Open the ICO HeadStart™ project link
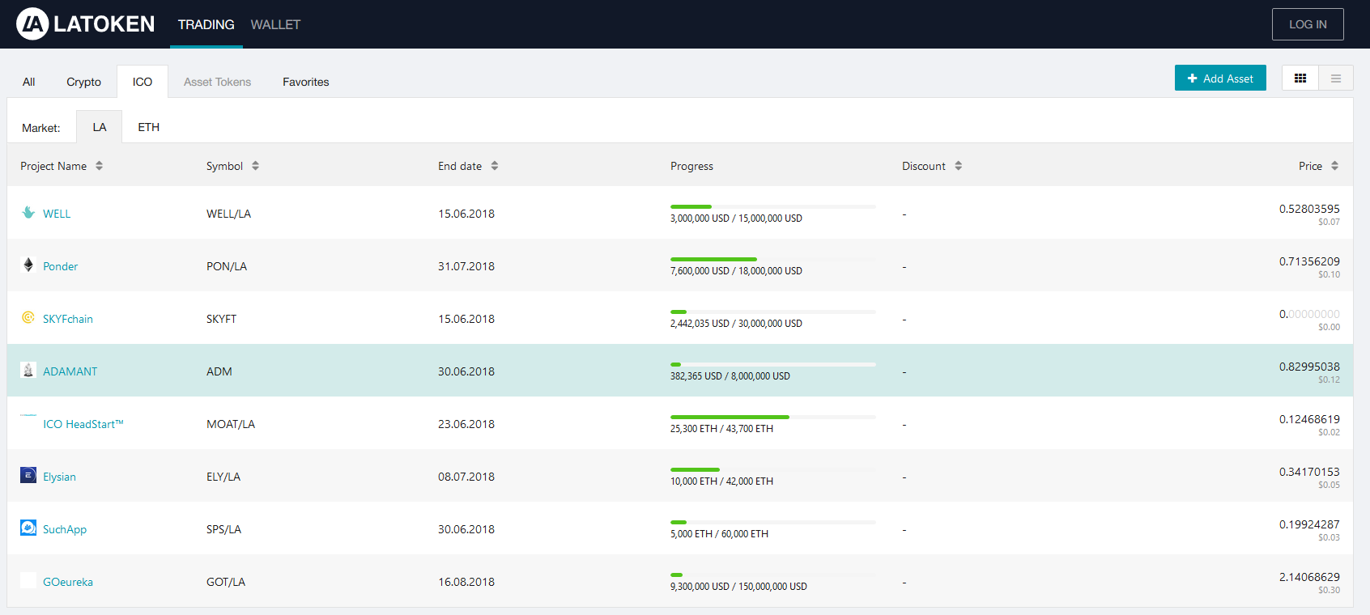 pyautogui.click(x=83, y=424)
